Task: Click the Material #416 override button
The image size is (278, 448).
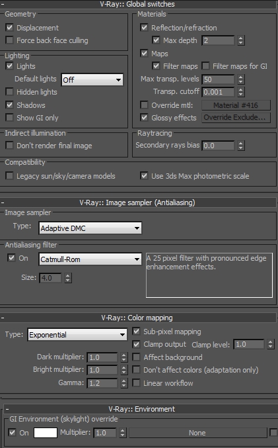Action: (x=236, y=105)
